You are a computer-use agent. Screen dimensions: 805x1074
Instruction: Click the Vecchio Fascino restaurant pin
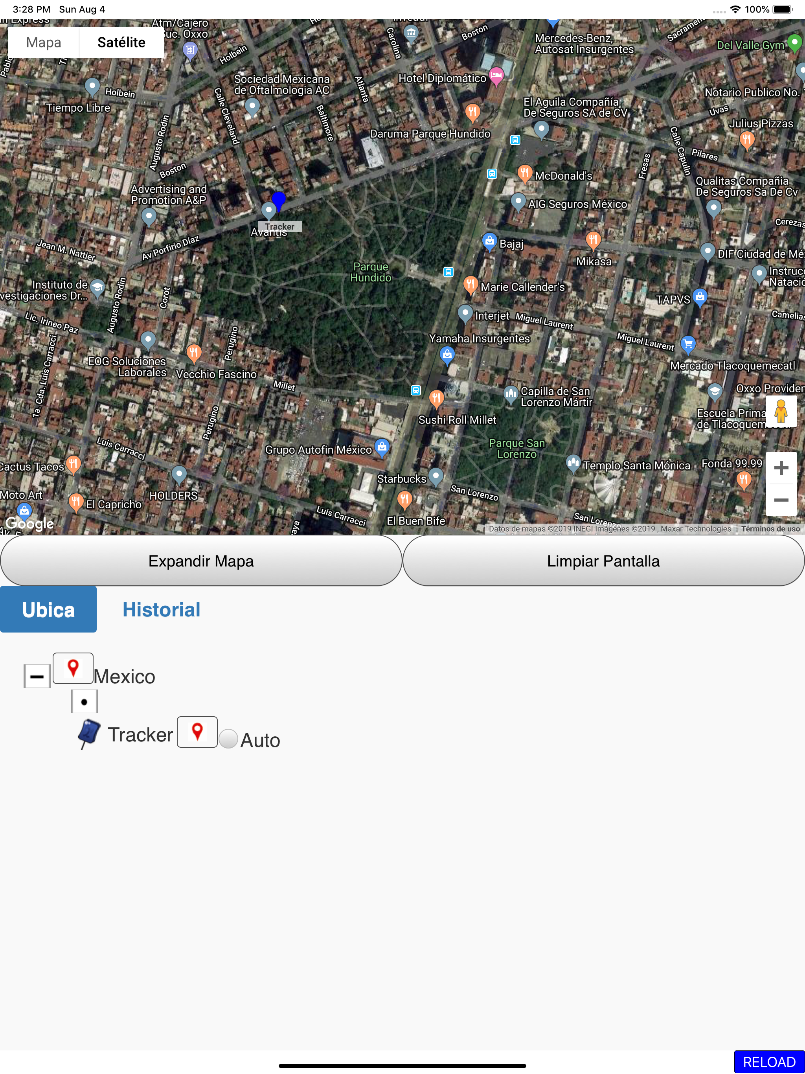point(194,353)
